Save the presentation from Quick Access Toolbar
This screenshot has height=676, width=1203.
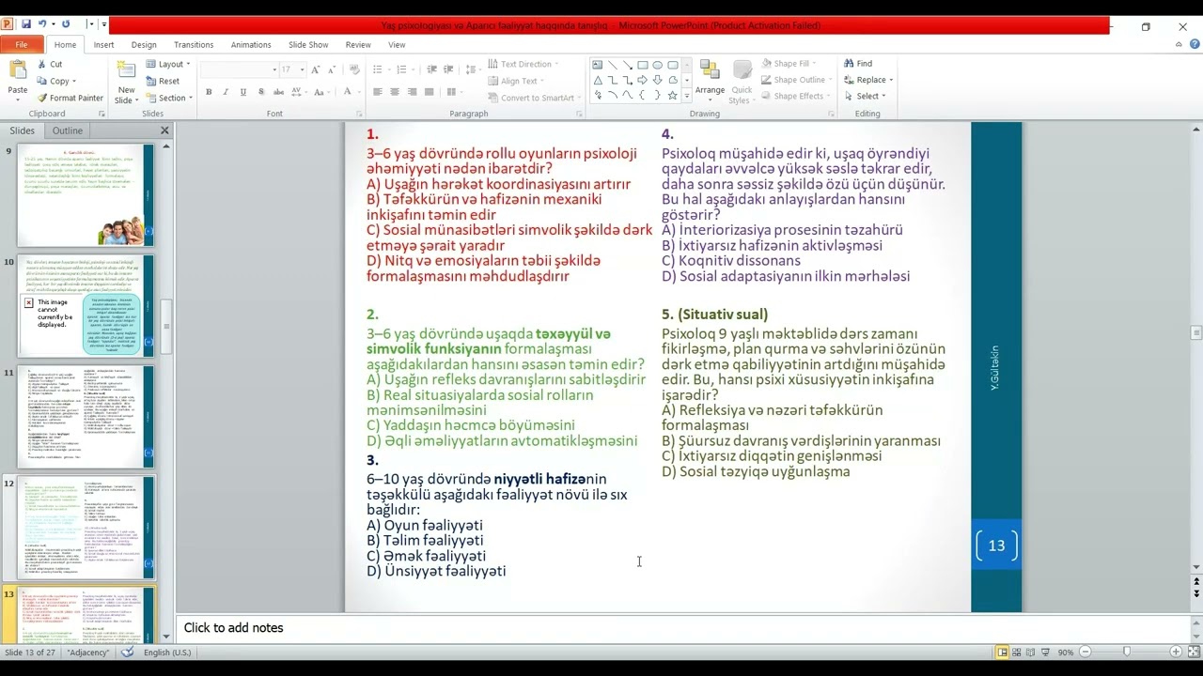tap(26, 24)
